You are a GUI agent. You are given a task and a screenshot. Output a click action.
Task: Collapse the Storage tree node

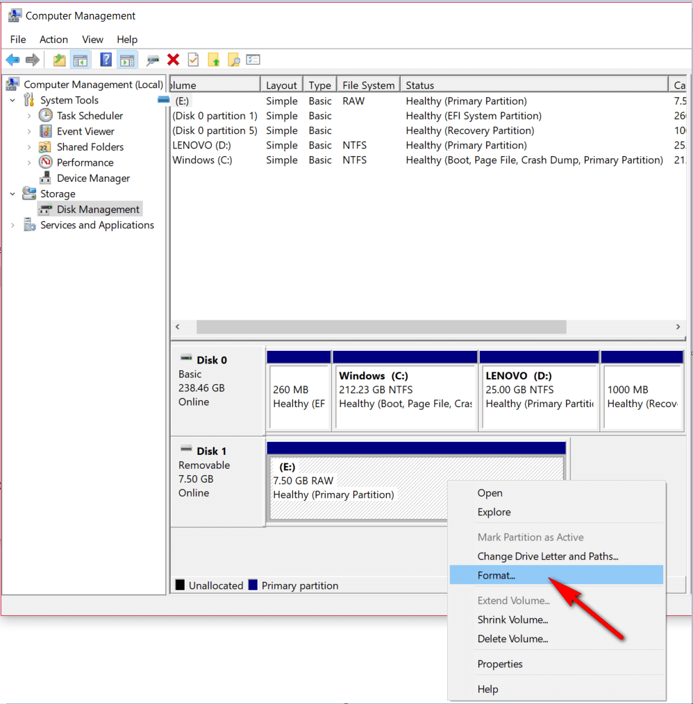click(13, 194)
